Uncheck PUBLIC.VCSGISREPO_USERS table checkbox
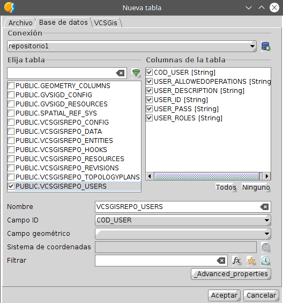 tap(11, 186)
